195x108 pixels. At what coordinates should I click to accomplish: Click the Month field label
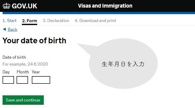(x=23, y=72)
